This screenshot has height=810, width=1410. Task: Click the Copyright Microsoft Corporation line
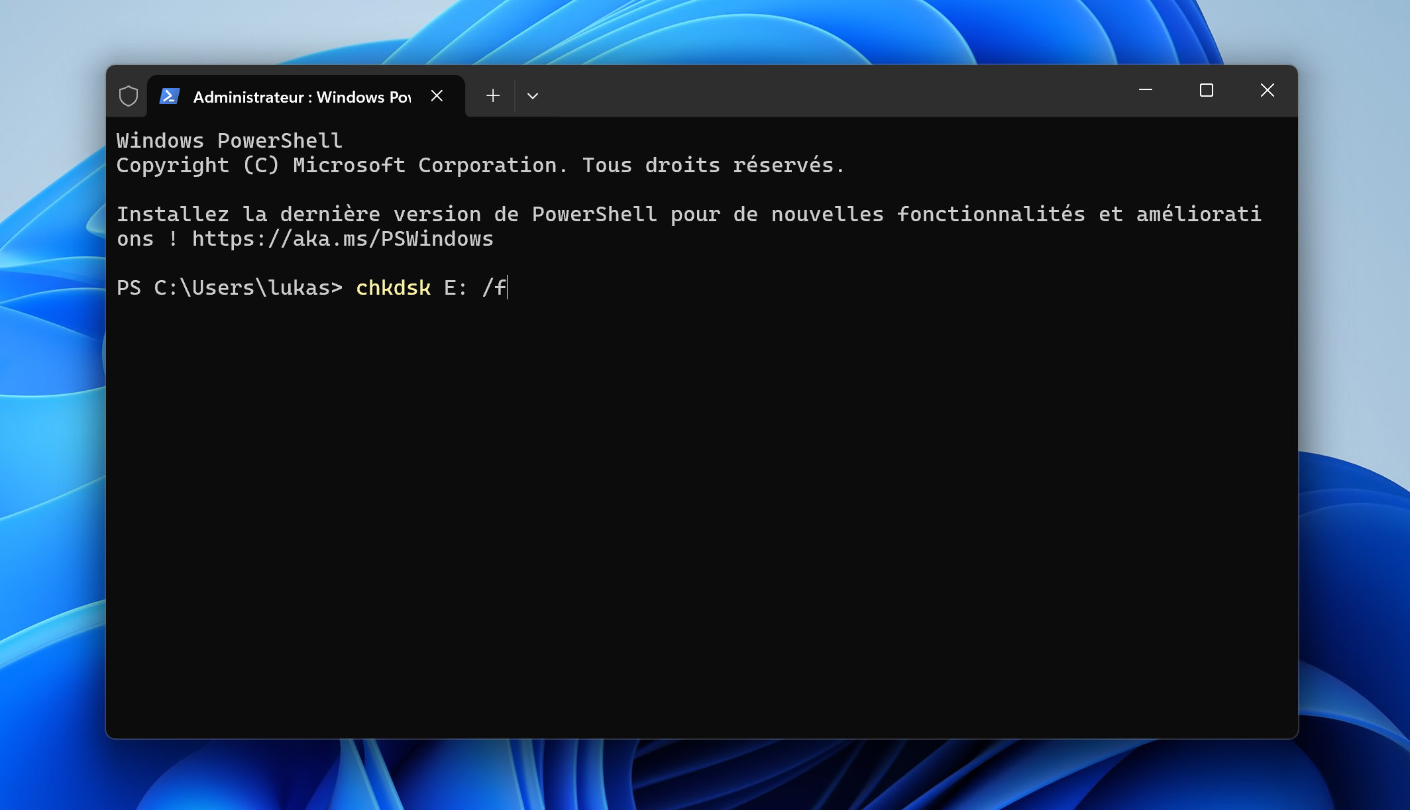pyautogui.click(x=480, y=166)
